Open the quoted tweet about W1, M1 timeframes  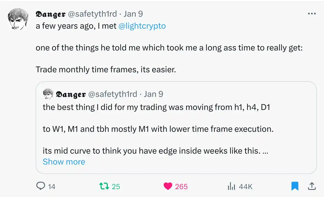(175, 129)
